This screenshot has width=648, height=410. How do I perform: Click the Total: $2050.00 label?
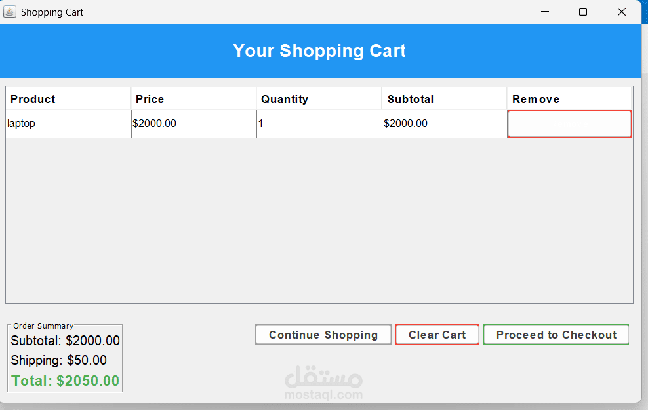coord(65,381)
